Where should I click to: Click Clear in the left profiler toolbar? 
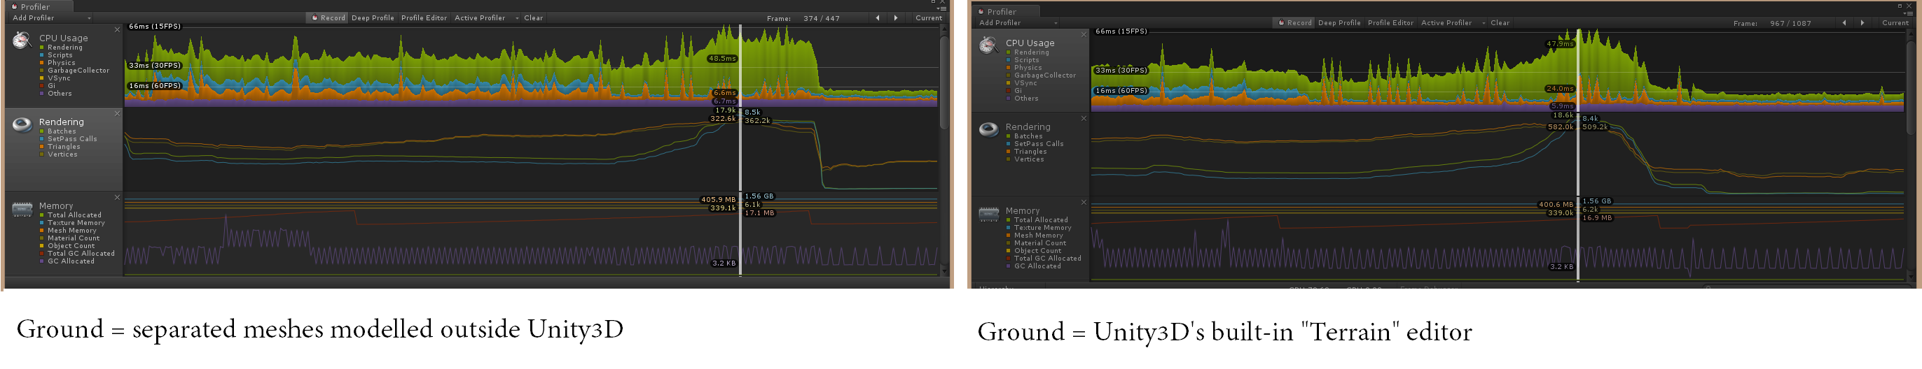click(534, 18)
